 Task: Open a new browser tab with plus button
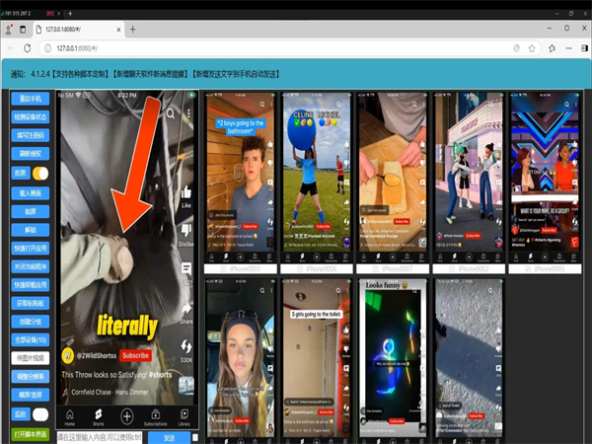pos(132,28)
